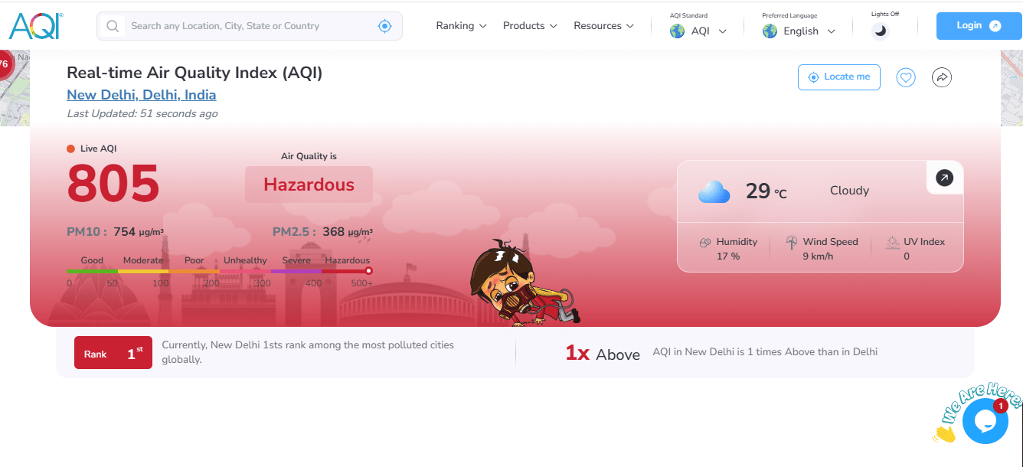
Task: Click the 1x Above comparison text
Action: point(603,353)
